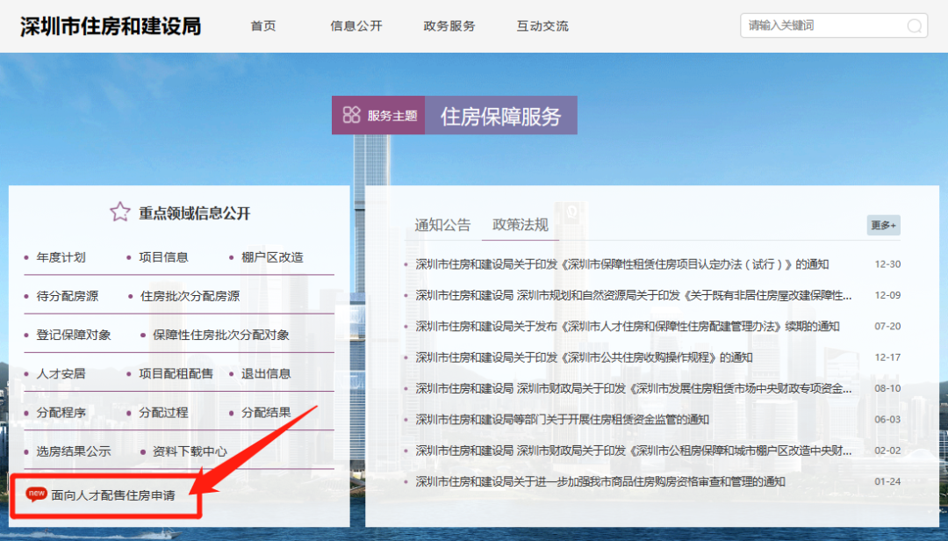948x541 pixels.
Task: Open the 退出信息 link
Action: [266, 373]
